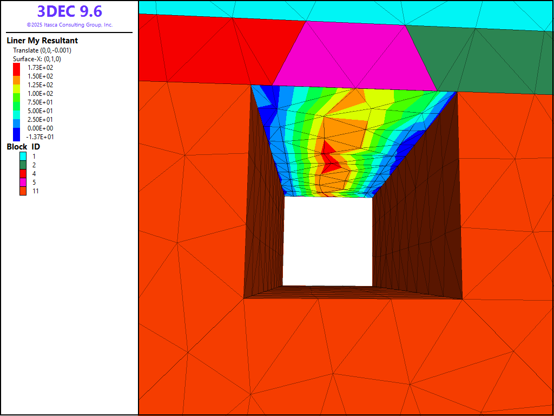
Task: Click the red peak zone on the liner roof
Action: 329,161
